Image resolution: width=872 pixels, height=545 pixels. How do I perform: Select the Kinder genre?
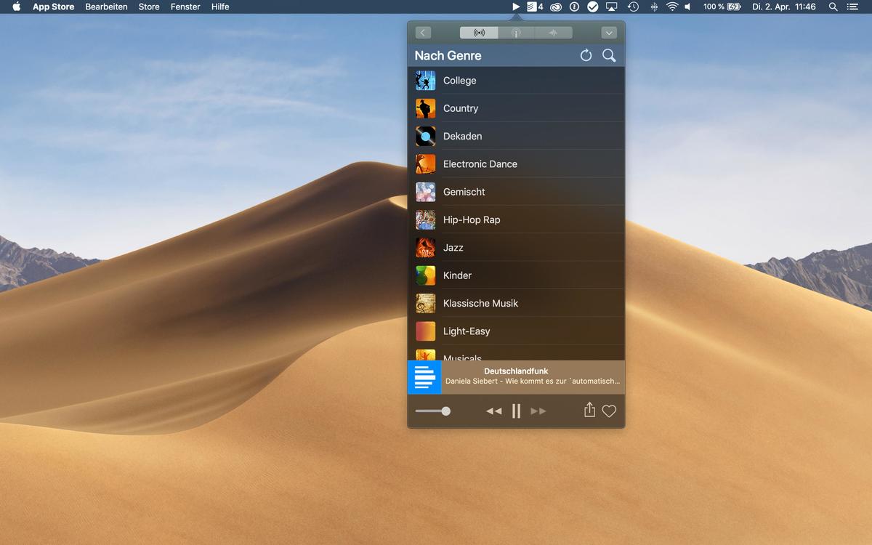point(516,275)
